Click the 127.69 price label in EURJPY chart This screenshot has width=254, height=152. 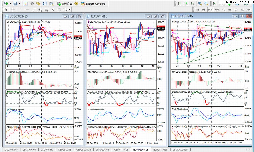coord(161,28)
